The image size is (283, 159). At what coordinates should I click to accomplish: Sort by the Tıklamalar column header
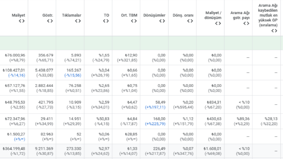point(72,15)
